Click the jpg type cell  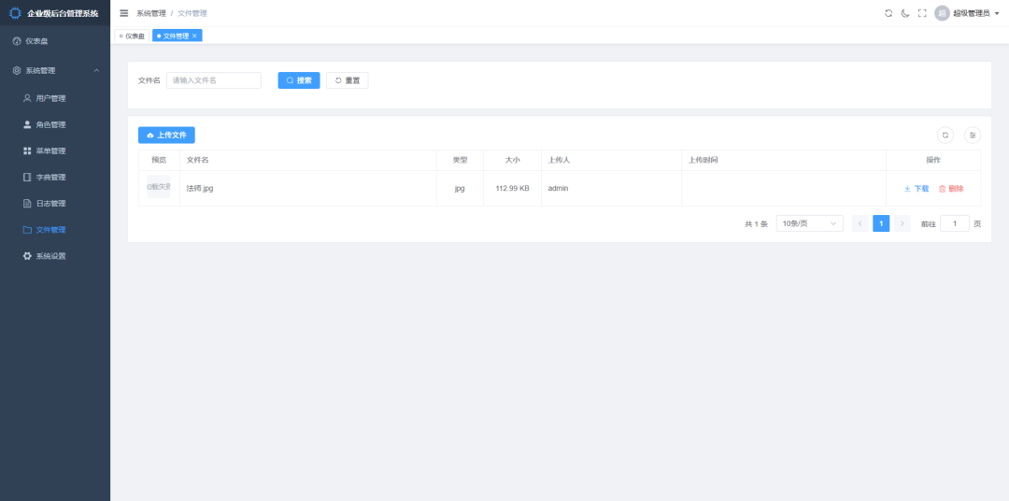click(x=460, y=189)
